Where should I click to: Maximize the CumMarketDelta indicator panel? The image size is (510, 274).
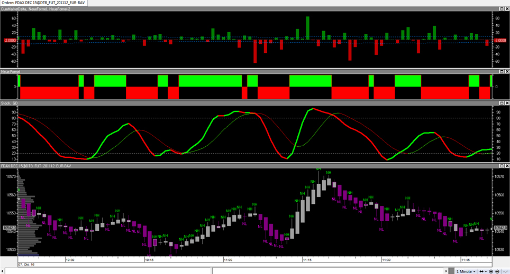[x=501, y=9]
